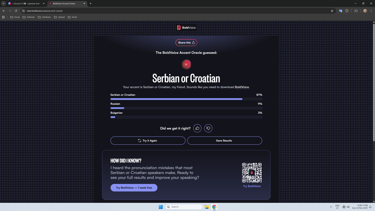Expand the Social bookmarks folder
Viewport: 375px width, 211px height.
coord(15,17)
